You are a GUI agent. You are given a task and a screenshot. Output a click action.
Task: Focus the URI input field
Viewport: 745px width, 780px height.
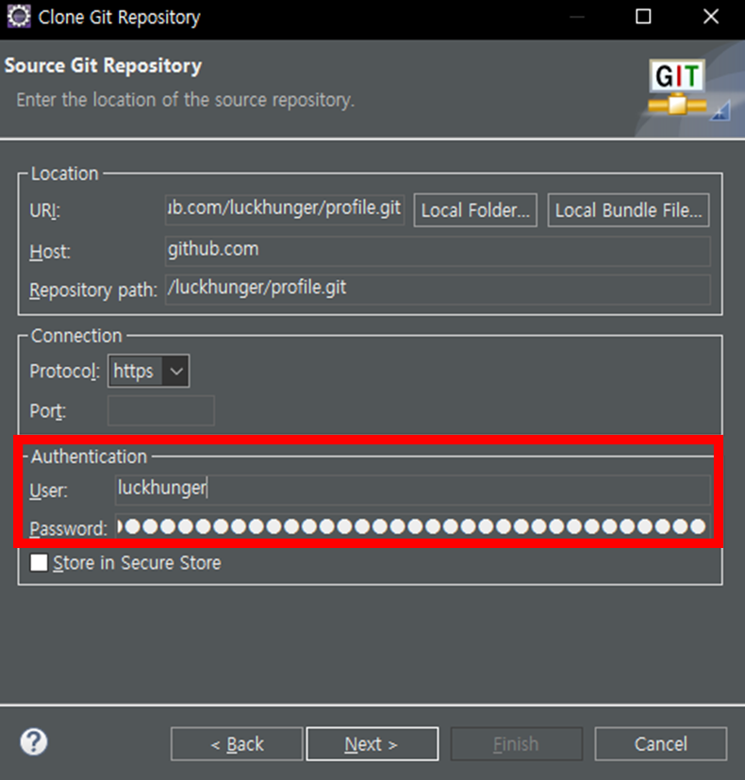click(x=285, y=209)
